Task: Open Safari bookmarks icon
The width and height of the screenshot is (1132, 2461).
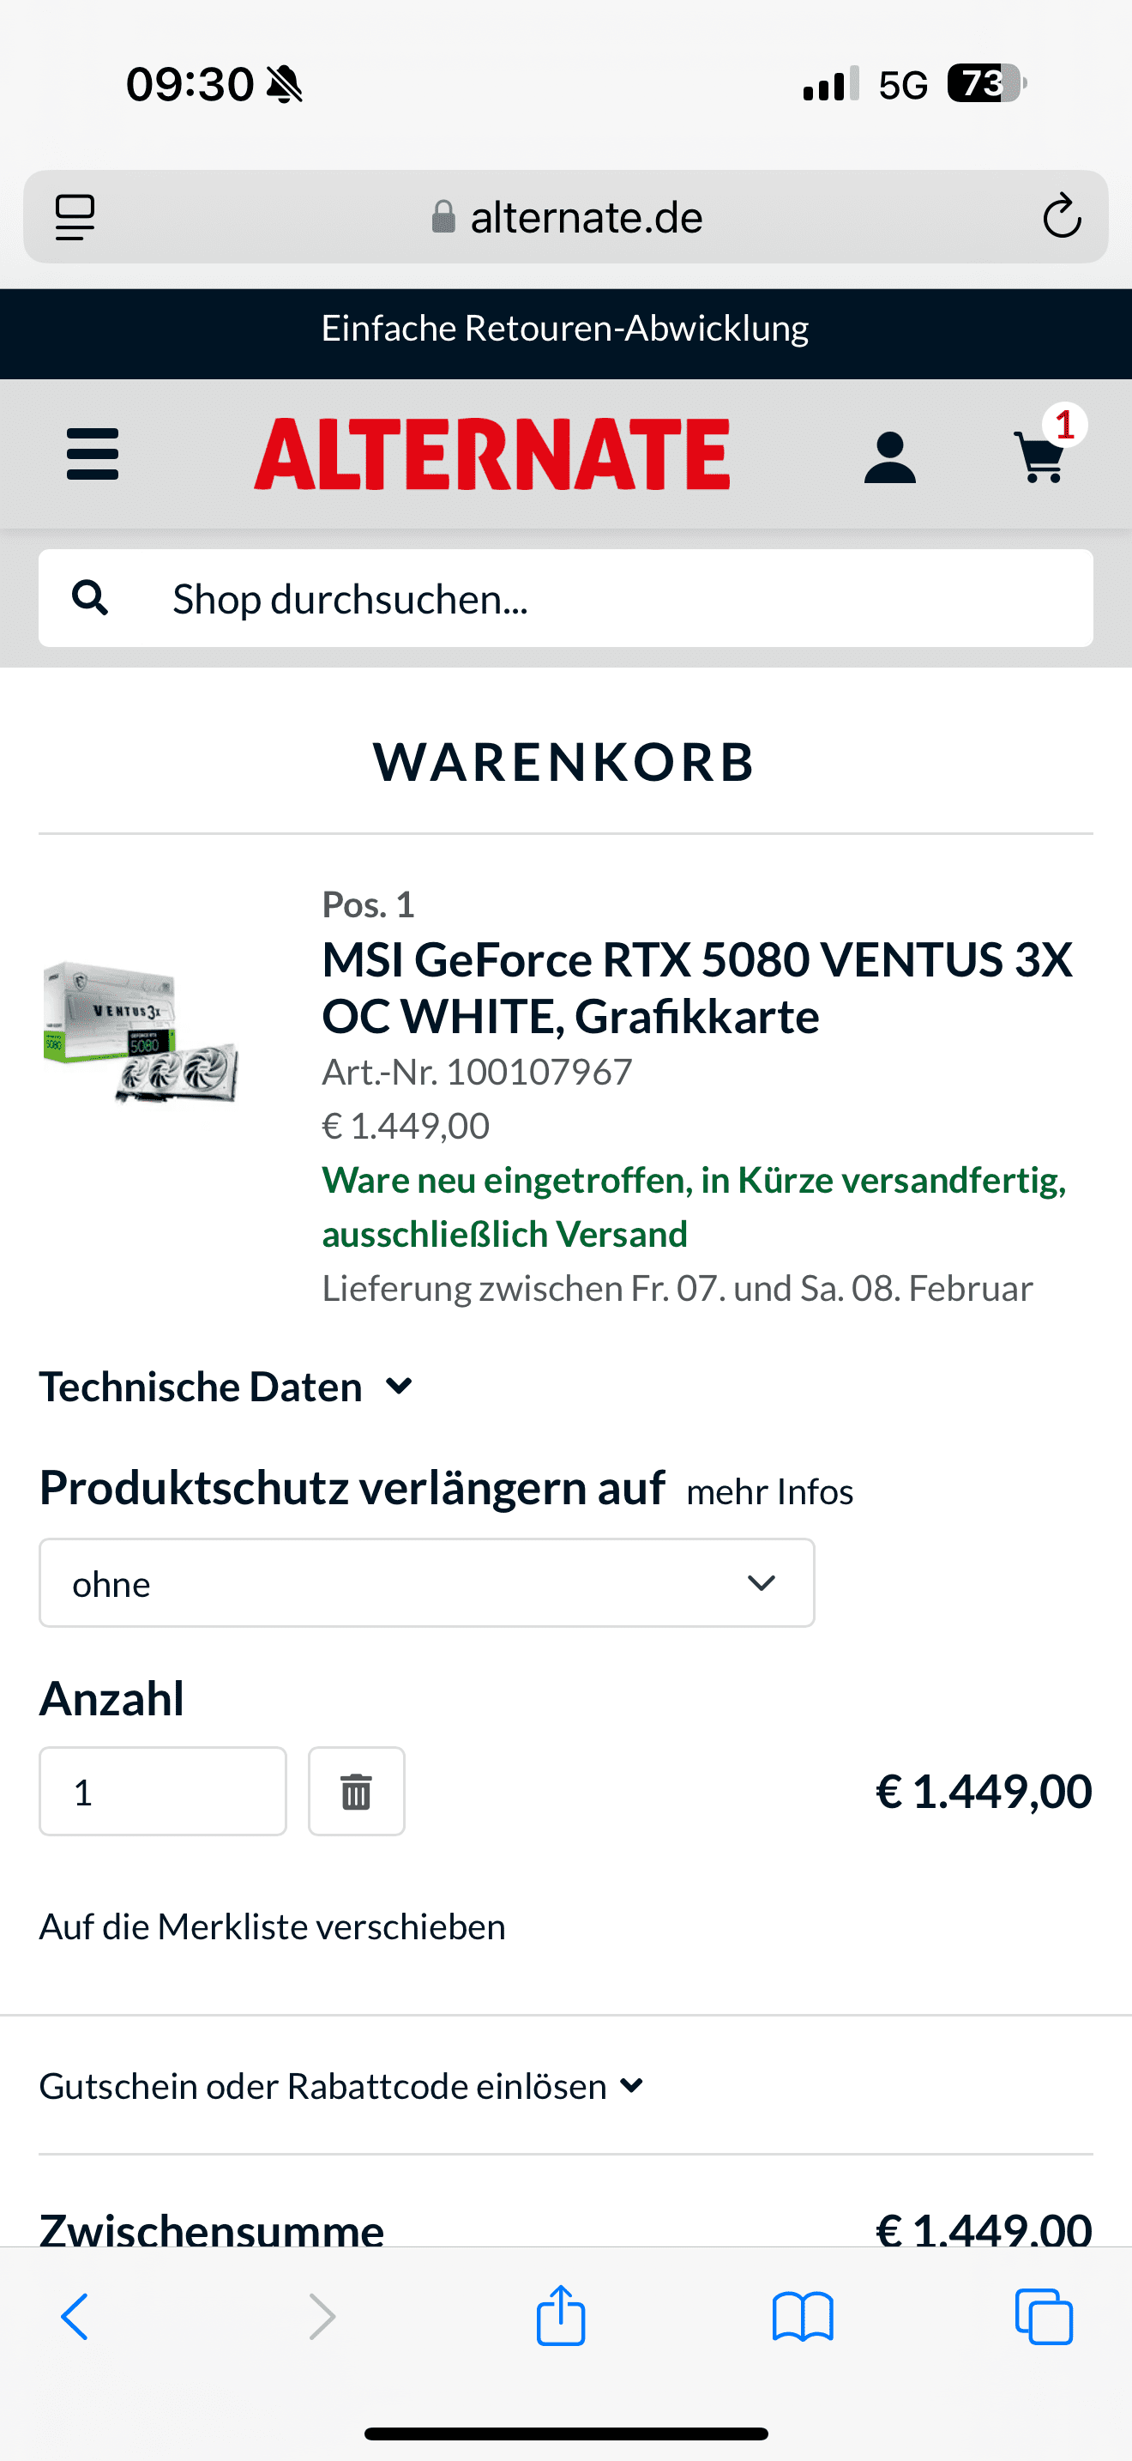Action: coord(803,2317)
